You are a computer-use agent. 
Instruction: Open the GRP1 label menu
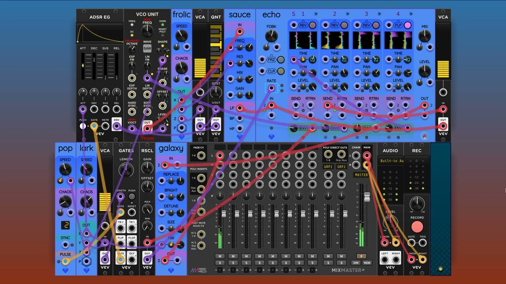coord(328,167)
